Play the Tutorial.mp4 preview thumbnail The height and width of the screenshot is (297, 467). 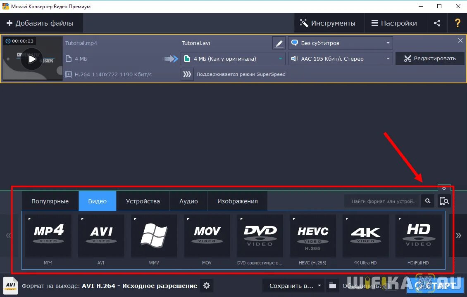[x=32, y=59]
